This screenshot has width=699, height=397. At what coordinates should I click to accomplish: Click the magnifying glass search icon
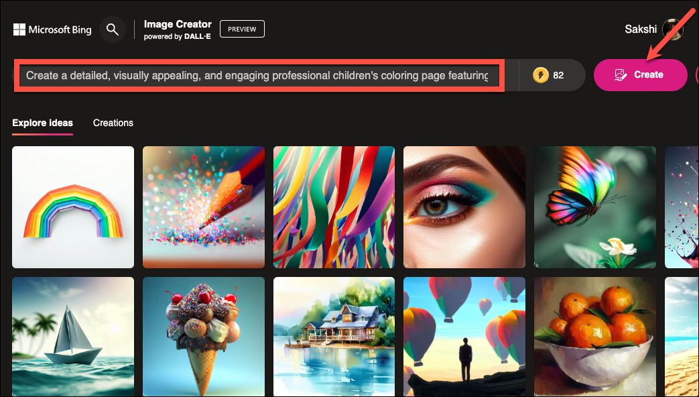(x=113, y=30)
